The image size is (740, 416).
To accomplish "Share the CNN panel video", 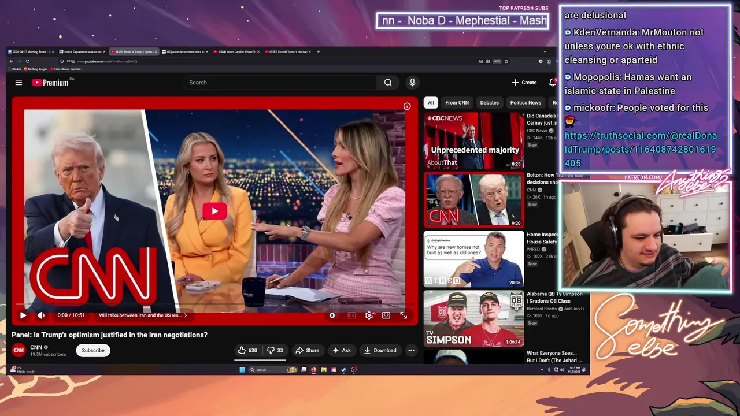I will [307, 350].
